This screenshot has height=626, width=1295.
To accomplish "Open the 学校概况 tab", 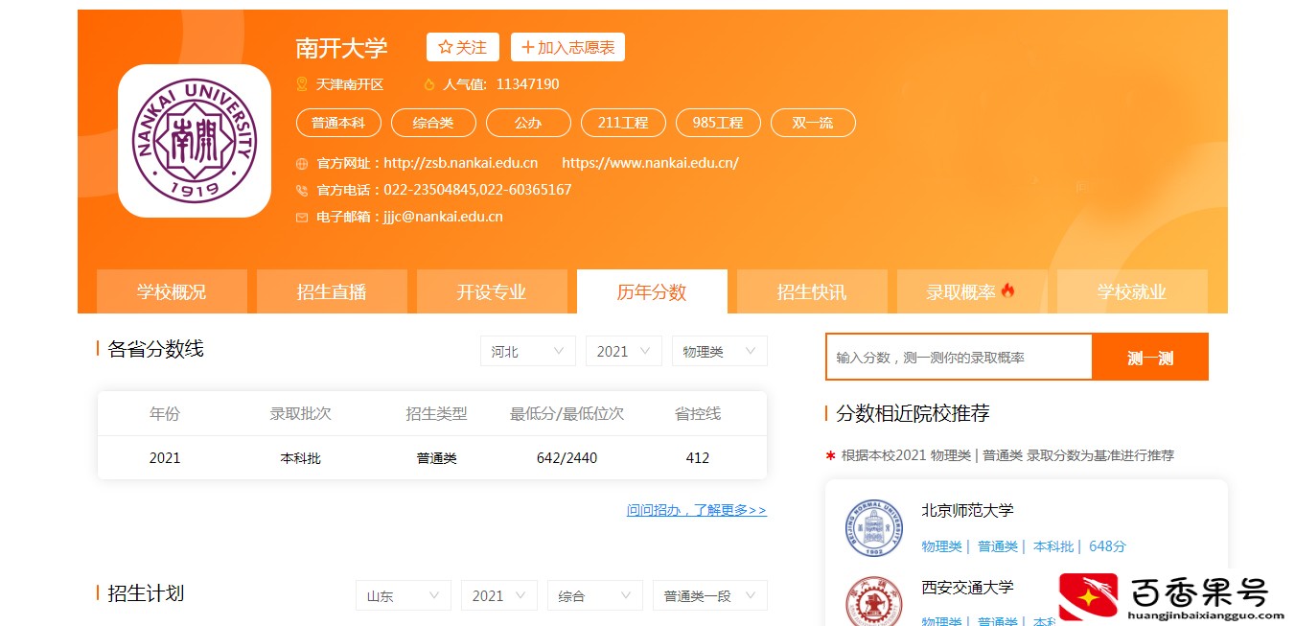I will pos(172,291).
